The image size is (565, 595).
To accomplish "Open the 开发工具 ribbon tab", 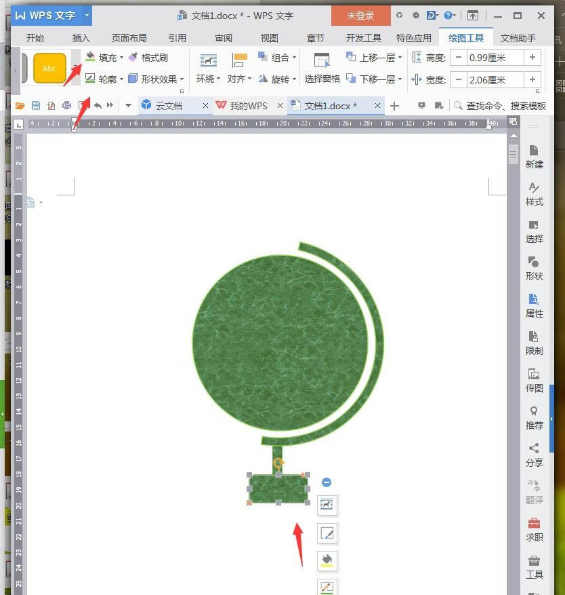I will pyautogui.click(x=363, y=38).
